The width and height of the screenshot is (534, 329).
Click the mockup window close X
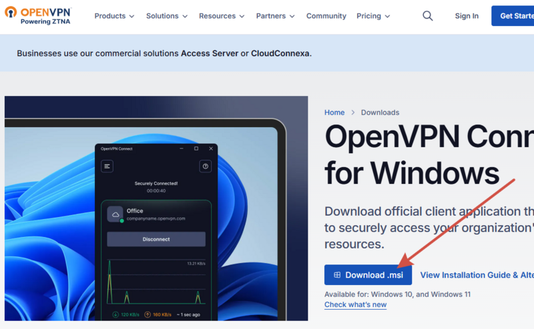[x=211, y=149]
